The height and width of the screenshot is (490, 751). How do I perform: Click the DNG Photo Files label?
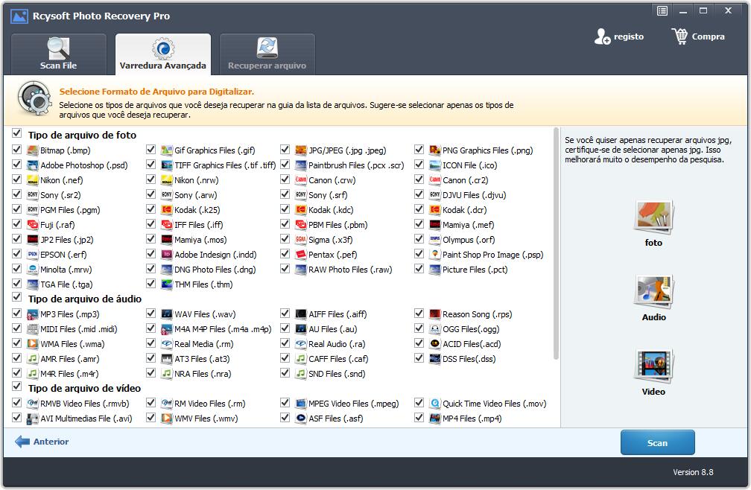coord(215,270)
